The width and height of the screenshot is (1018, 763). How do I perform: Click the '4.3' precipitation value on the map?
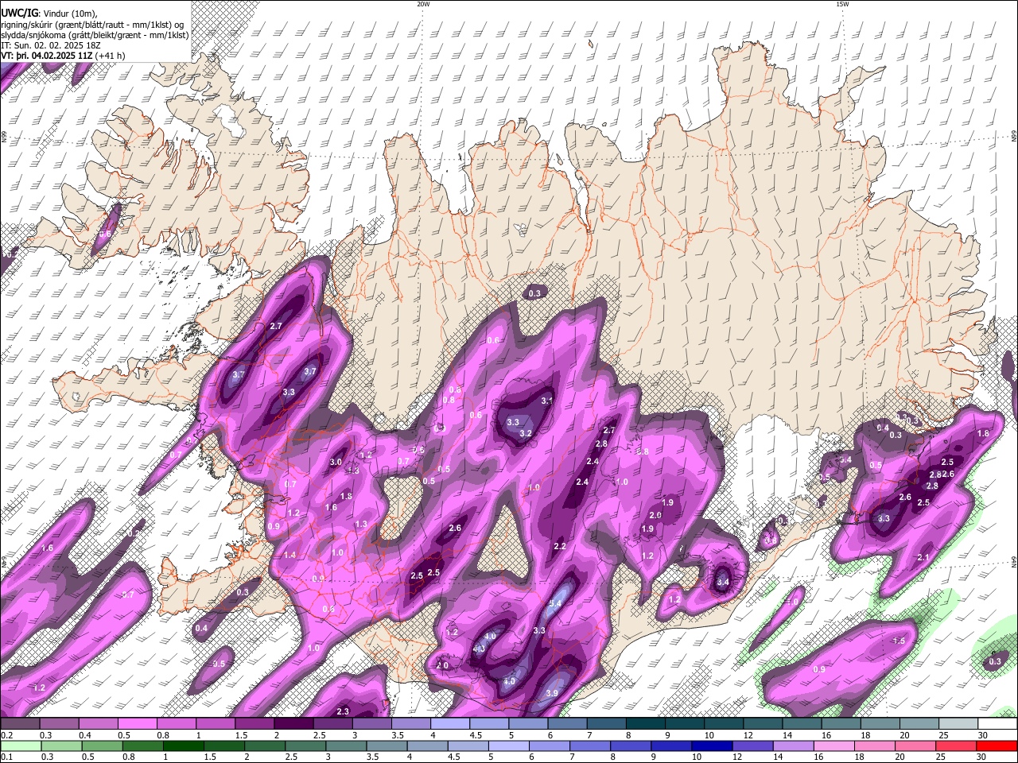click(480, 649)
